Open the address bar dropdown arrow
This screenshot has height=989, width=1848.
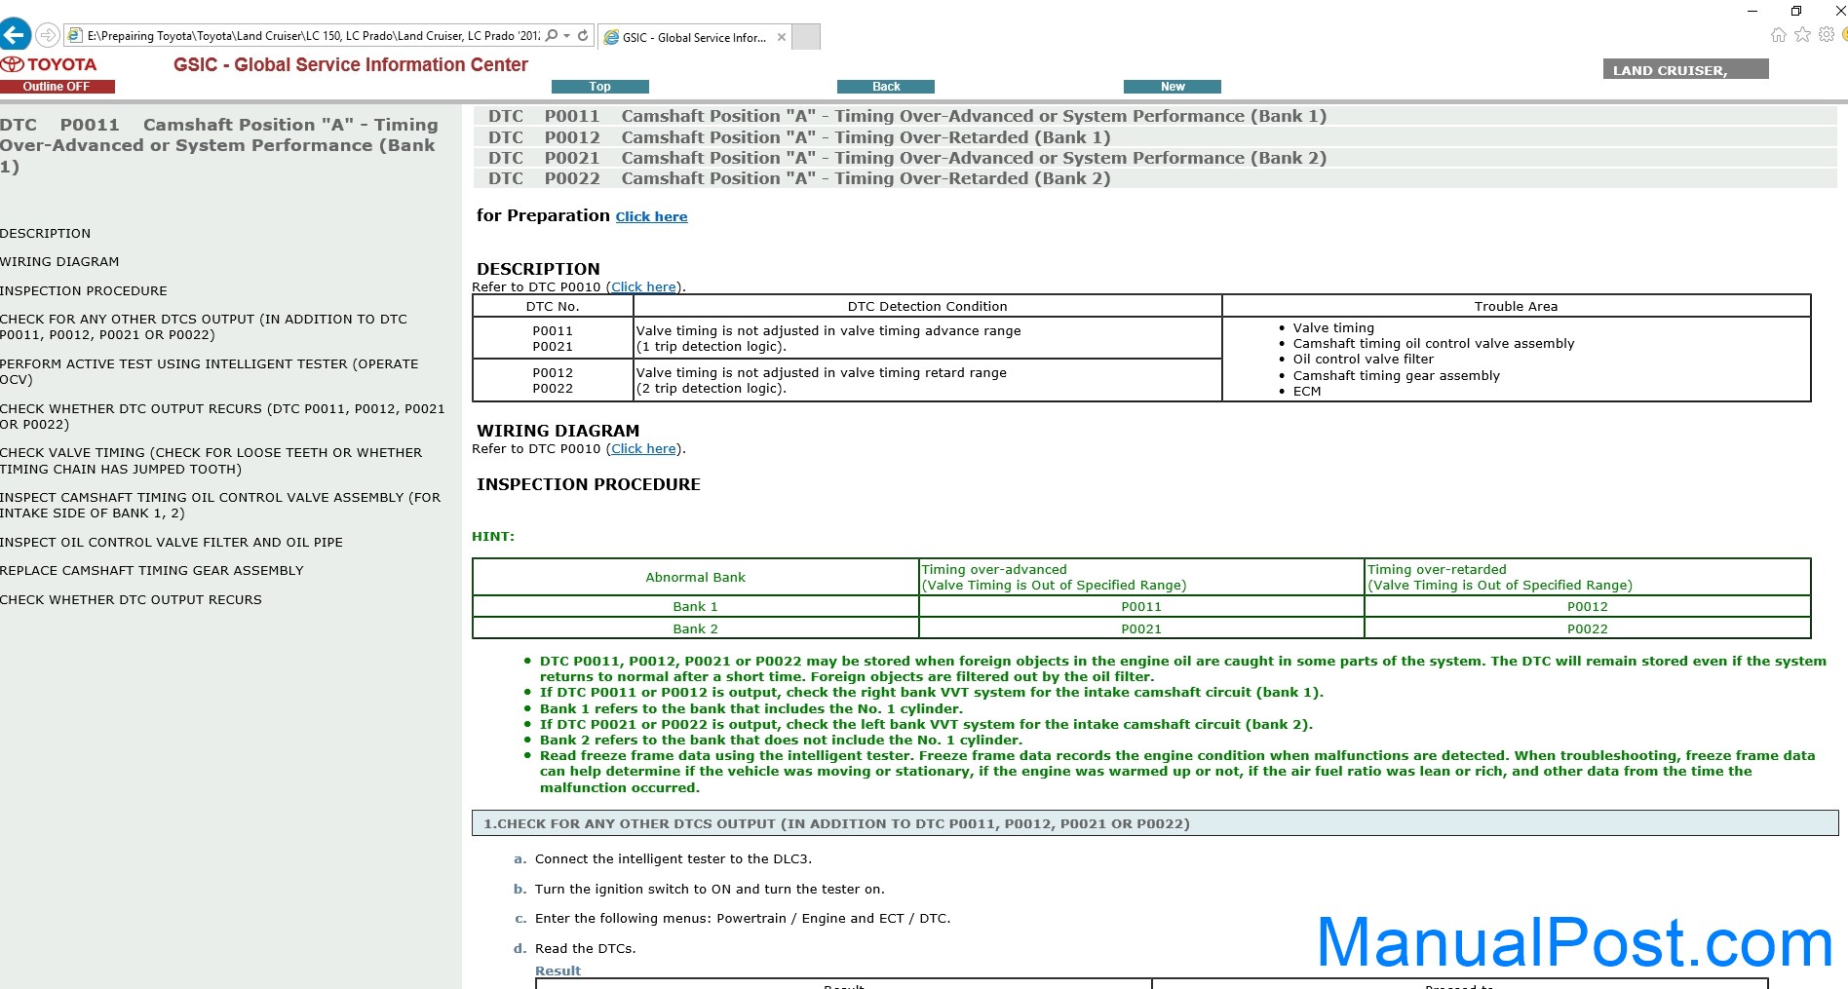pyautogui.click(x=566, y=36)
